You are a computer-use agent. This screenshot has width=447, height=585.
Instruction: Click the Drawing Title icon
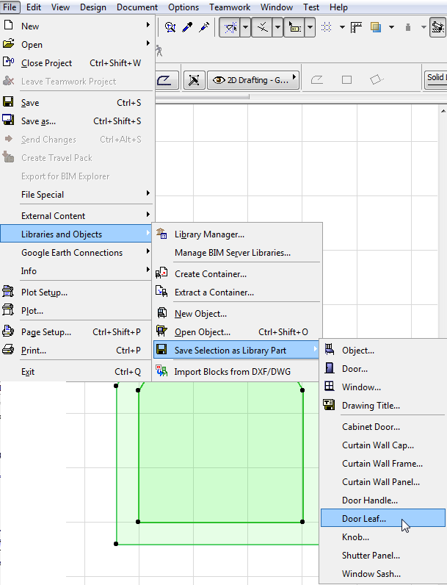[330, 404]
